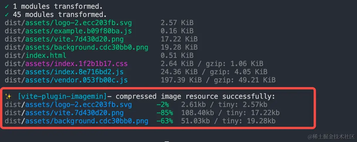Select logo-2.ecc203fb.svg path in imagemin results

tap(68, 105)
